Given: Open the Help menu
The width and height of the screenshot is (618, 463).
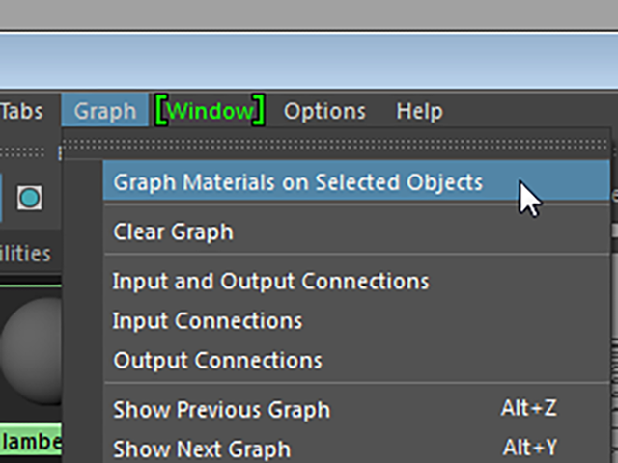Looking at the screenshot, I should click(x=419, y=111).
